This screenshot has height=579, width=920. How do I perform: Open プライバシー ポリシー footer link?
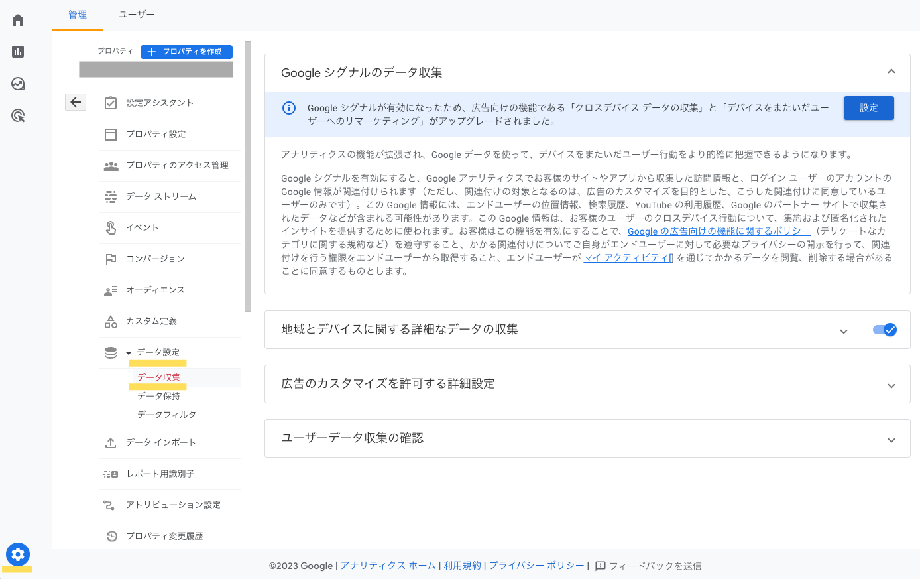point(537,566)
